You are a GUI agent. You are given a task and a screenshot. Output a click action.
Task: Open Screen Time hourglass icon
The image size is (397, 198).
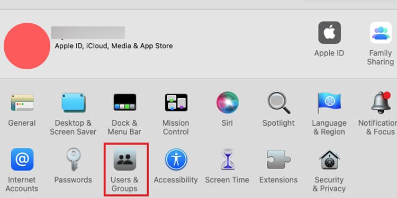(x=228, y=159)
